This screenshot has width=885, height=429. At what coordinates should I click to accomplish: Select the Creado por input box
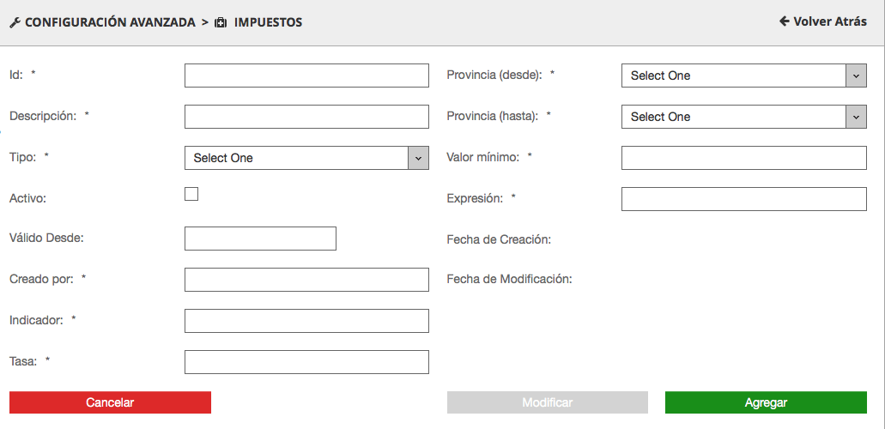[306, 280]
